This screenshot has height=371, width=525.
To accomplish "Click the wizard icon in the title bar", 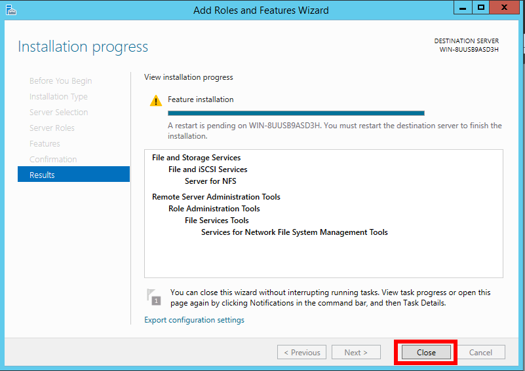I will [10, 10].
